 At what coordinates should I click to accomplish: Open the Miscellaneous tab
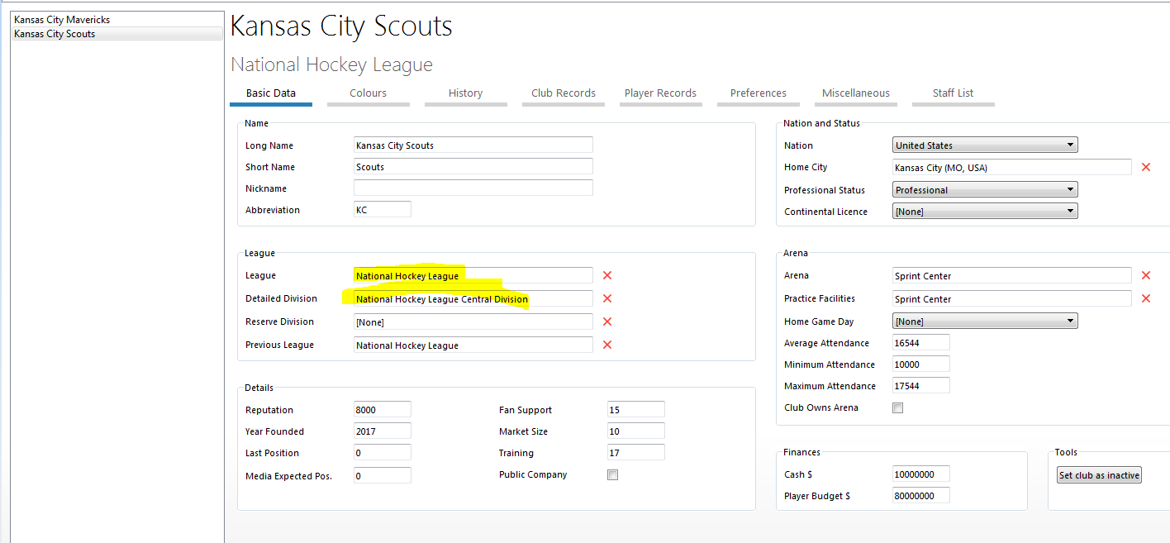(x=856, y=93)
